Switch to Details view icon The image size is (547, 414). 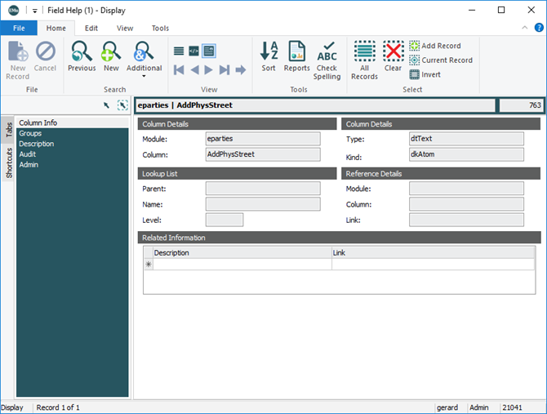pos(209,51)
